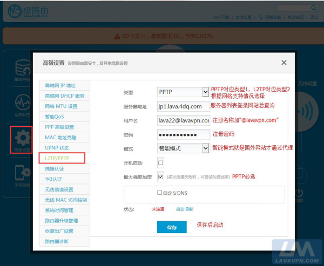Open 华3认证 menu item

coord(65,179)
